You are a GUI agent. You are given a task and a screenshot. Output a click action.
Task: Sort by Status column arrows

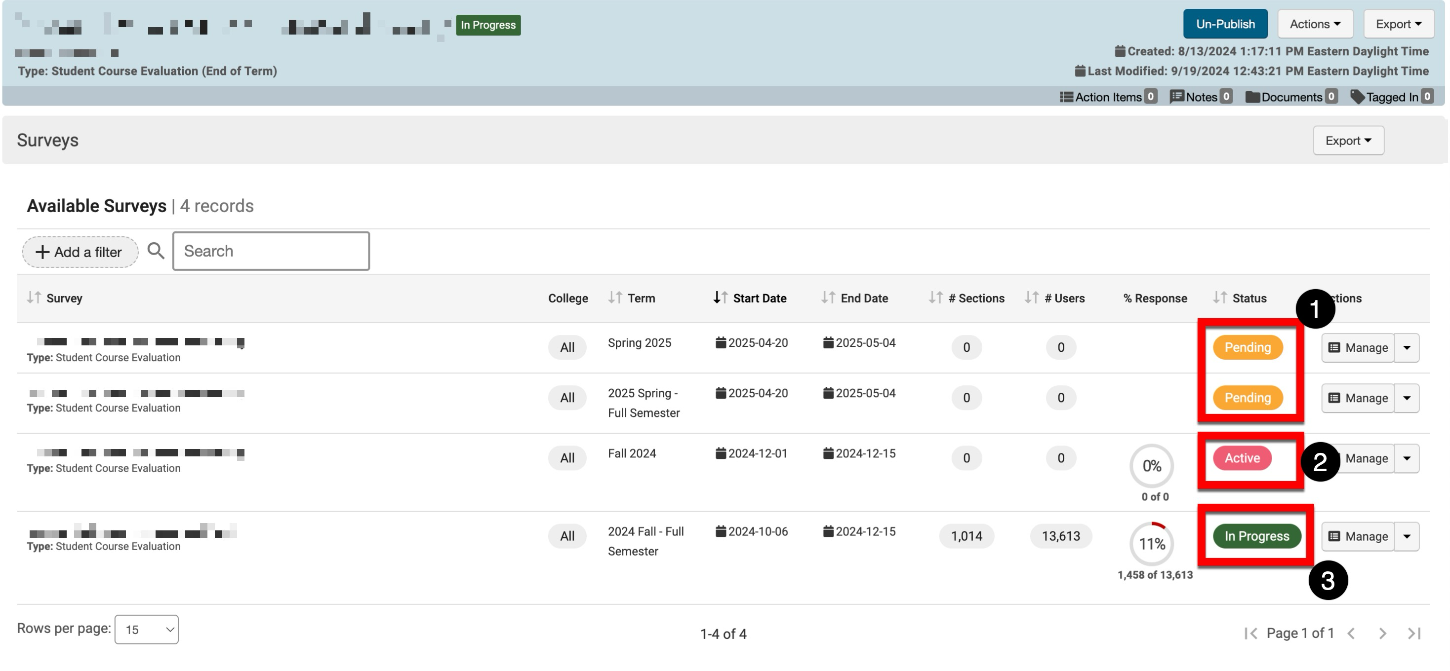coord(1220,298)
